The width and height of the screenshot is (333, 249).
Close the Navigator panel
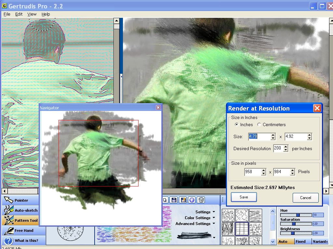158,108
